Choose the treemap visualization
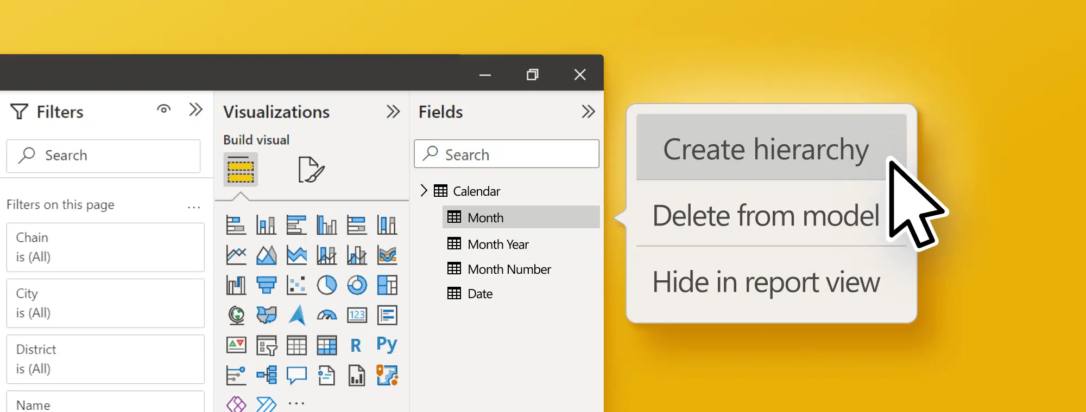 tap(387, 285)
